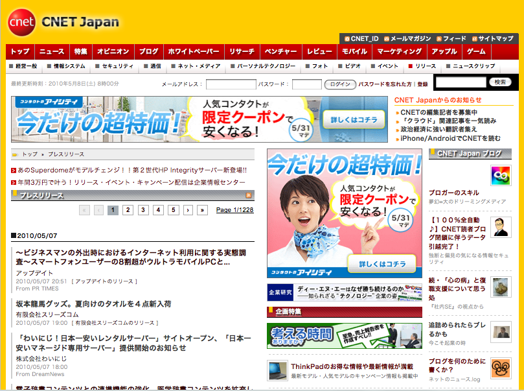Viewport: 524px width, 391px height.
Task: Select the ニュース main navigation tab
Action: click(x=52, y=51)
